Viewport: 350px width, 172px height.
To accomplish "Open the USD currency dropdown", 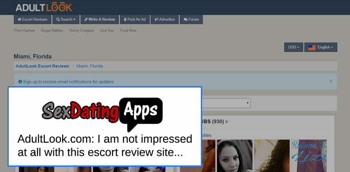I will [294, 47].
